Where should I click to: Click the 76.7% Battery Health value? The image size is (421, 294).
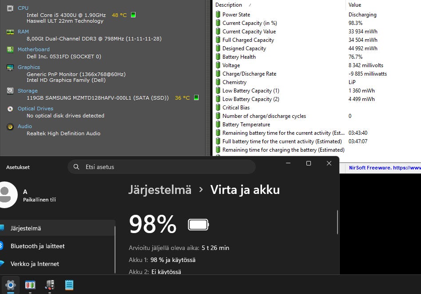355,57
